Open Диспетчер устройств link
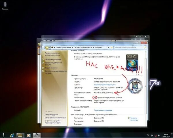This screenshot has width=173, height=138. (x=53, y=60)
